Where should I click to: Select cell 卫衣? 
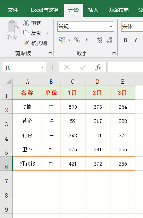[27, 149]
